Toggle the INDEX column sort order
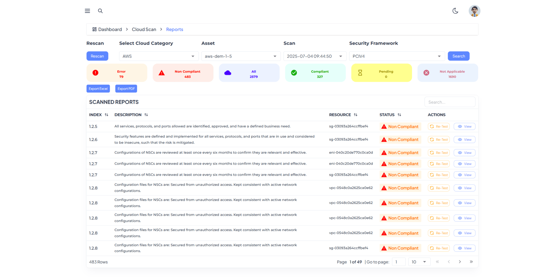 coord(106,114)
